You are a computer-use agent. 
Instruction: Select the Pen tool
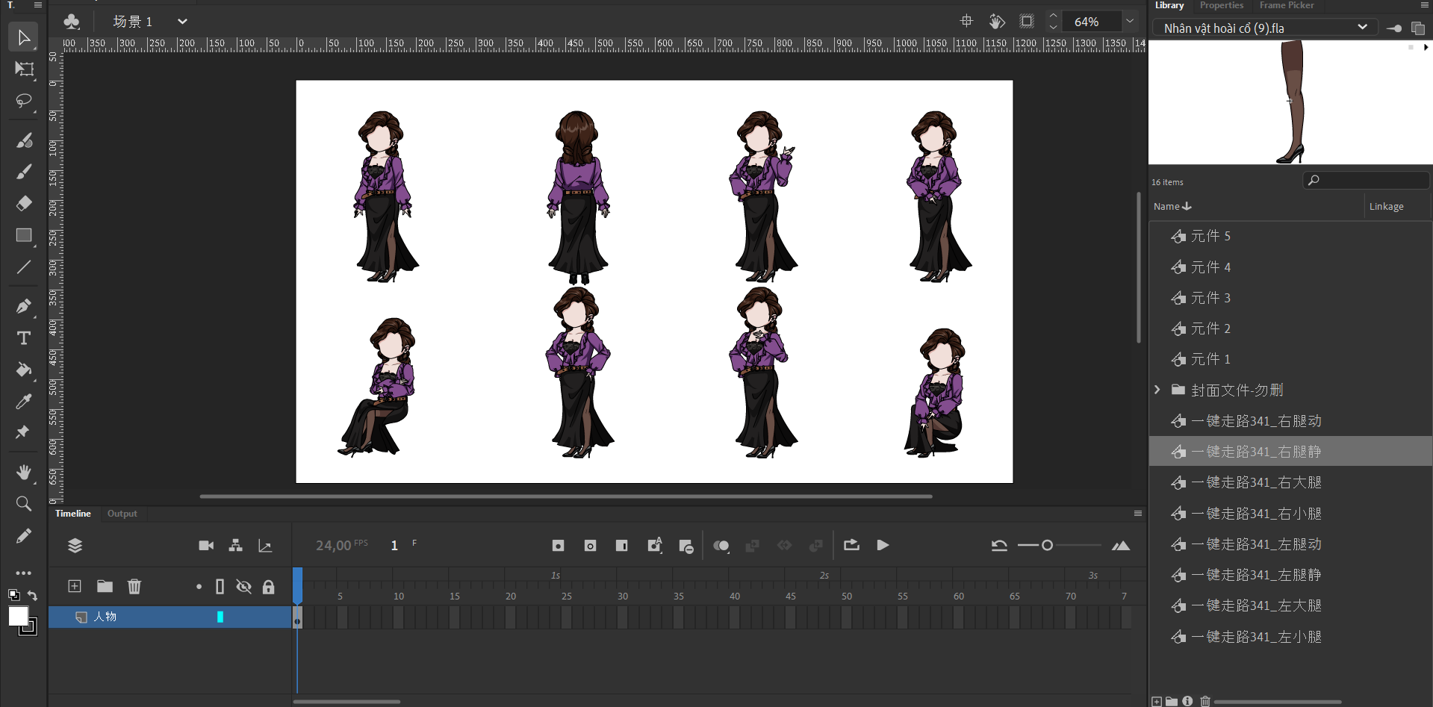pos(24,306)
